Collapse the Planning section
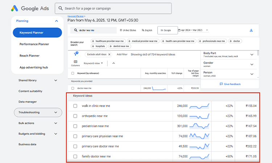 pyautogui.click(x=56, y=21)
